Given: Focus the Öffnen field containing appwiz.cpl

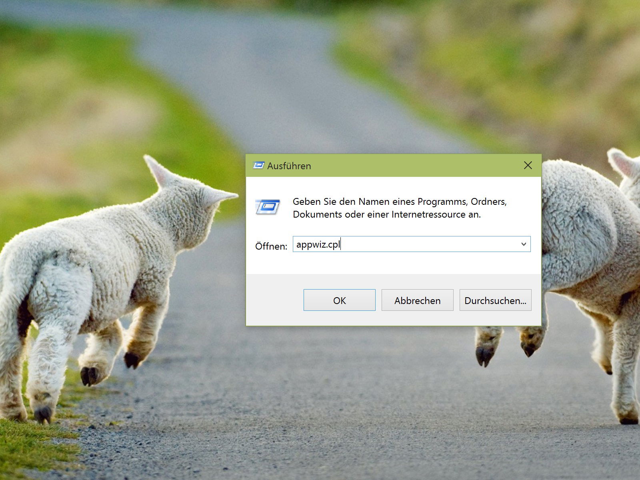Looking at the screenshot, I should [x=412, y=244].
